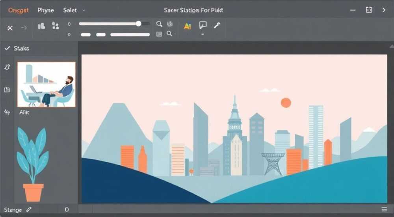Select the bar chart blocks icon
This screenshot has width=394, height=217.
(x=41, y=26)
